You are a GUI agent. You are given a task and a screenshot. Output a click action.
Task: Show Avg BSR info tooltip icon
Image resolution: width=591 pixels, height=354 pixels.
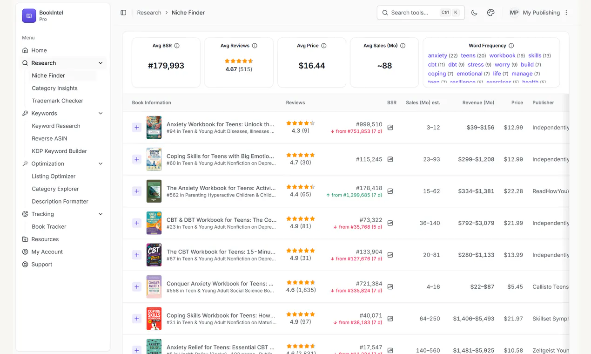coord(177,46)
